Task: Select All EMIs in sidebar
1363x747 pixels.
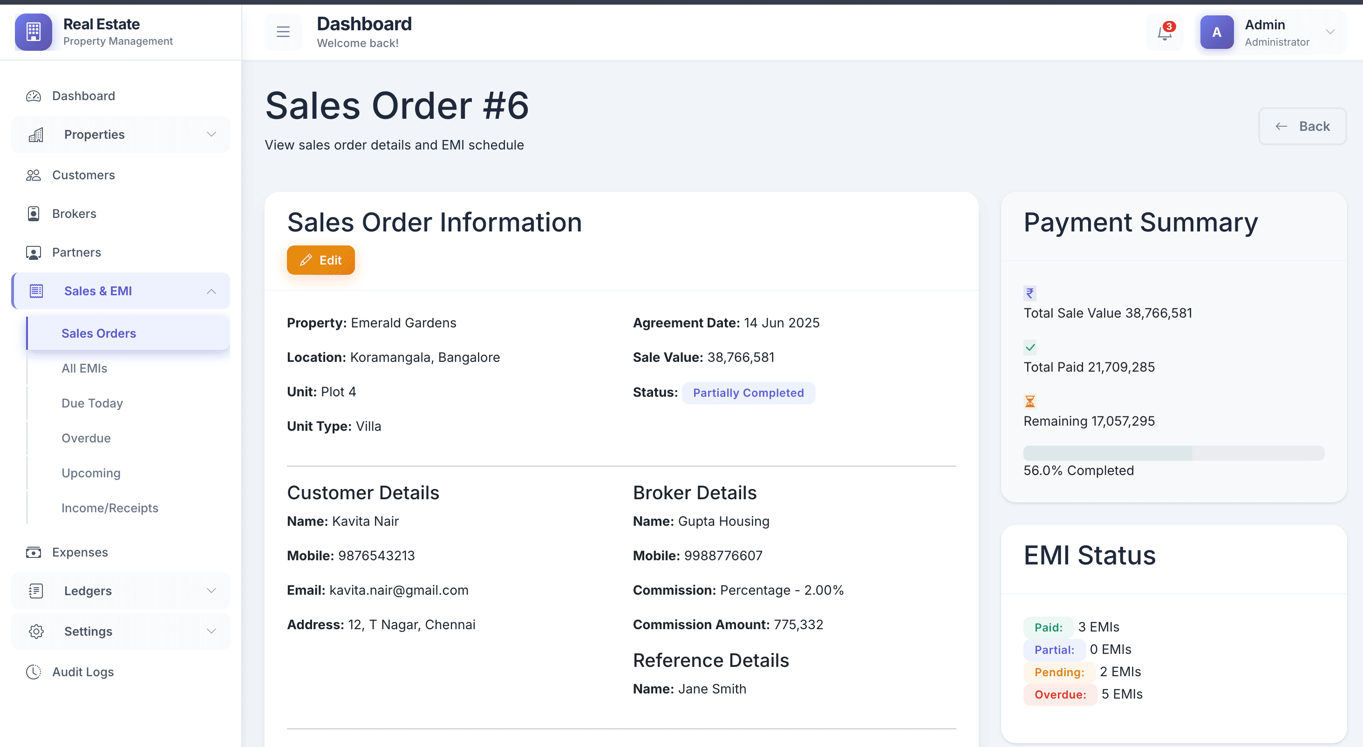Action: tap(84, 368)
